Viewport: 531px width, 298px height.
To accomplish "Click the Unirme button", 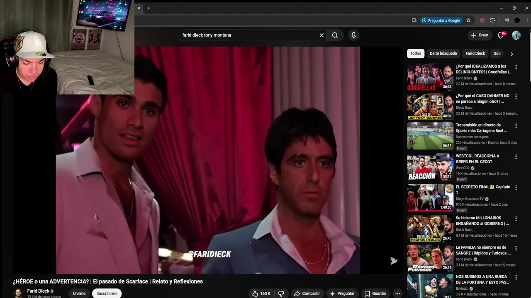I will 79,293.
